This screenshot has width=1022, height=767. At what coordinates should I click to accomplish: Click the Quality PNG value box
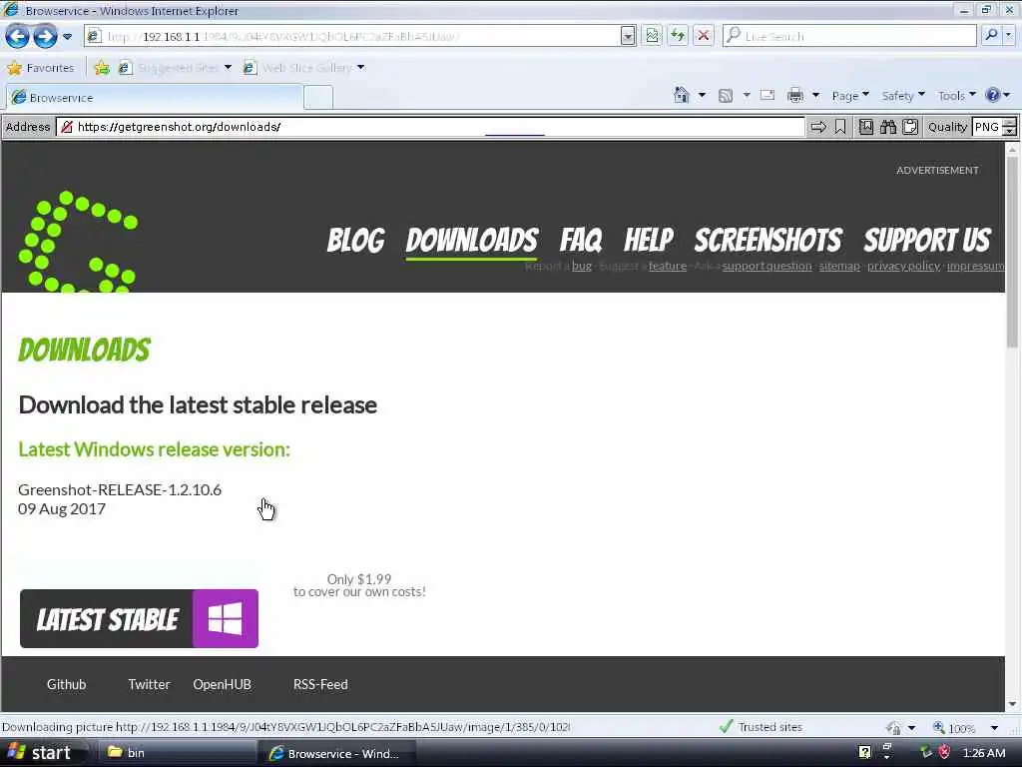pyautogui.click(x=987, y=127)
